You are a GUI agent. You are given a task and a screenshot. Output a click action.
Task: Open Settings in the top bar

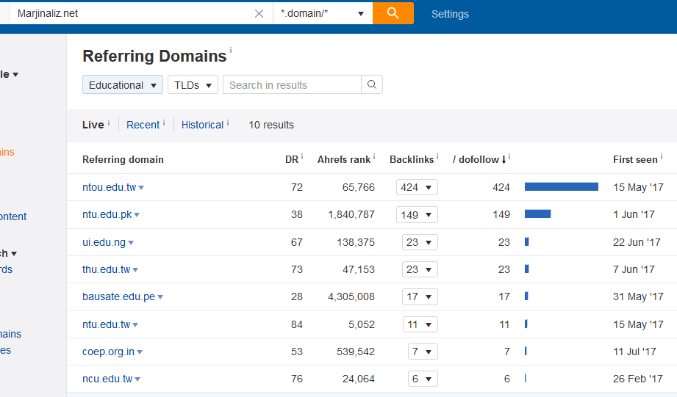(x=450, y=14)
